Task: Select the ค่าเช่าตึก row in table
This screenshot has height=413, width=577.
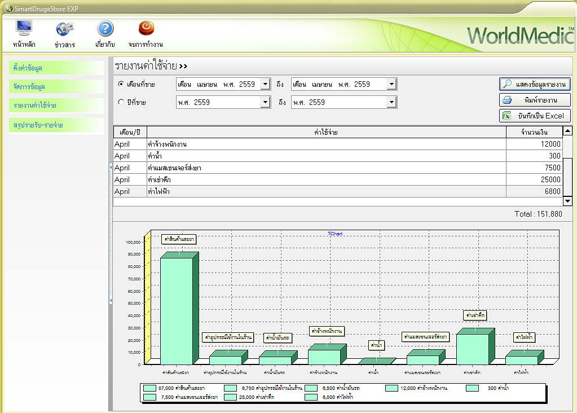Action: [x=326, y=179]
